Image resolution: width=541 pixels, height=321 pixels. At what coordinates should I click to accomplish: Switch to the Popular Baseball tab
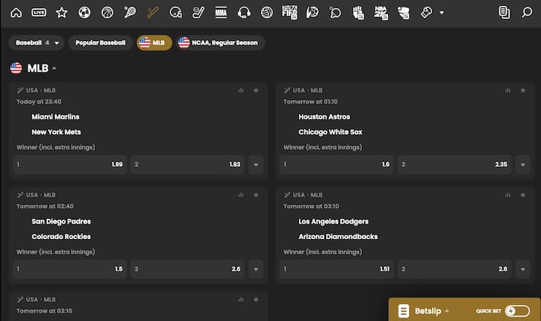(x=100, y=43)
